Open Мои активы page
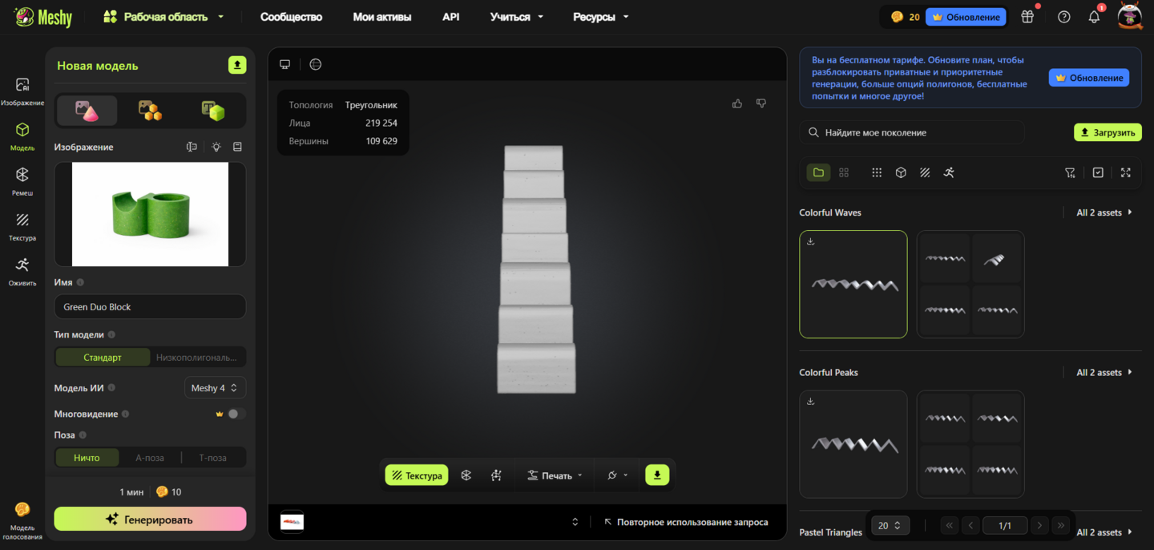Image resolution: width=1154 pixels, height=550 pixels. [x=382, y=17]
